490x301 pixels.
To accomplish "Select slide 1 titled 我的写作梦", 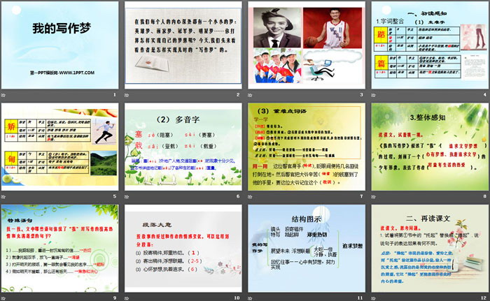I will pos(60,45).
